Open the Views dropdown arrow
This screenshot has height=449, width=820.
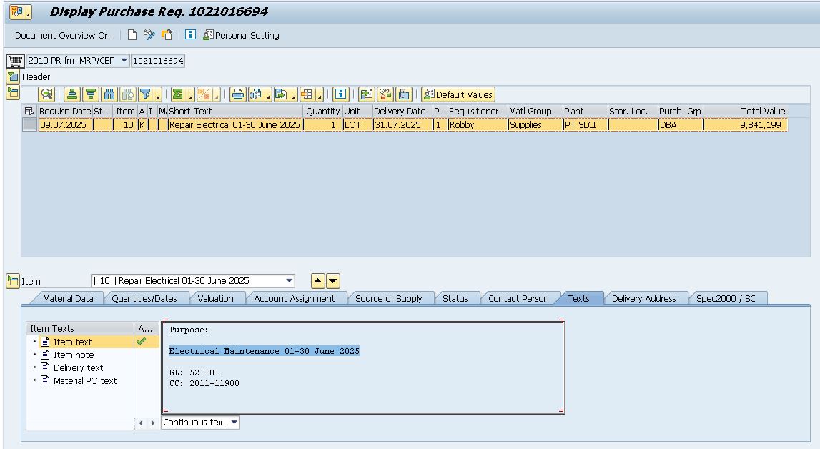268,95
